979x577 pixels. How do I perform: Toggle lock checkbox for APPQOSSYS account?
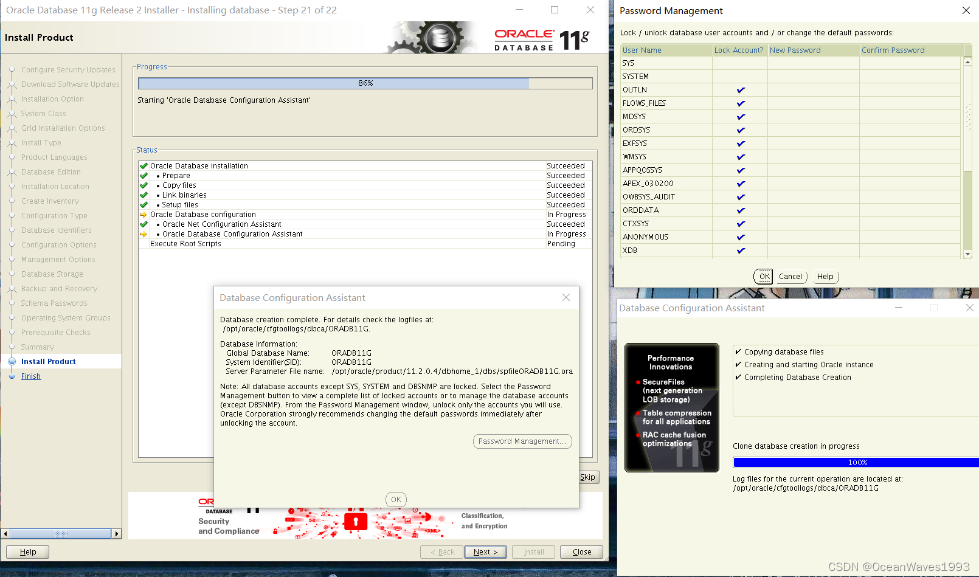click(x=741, y=170)
